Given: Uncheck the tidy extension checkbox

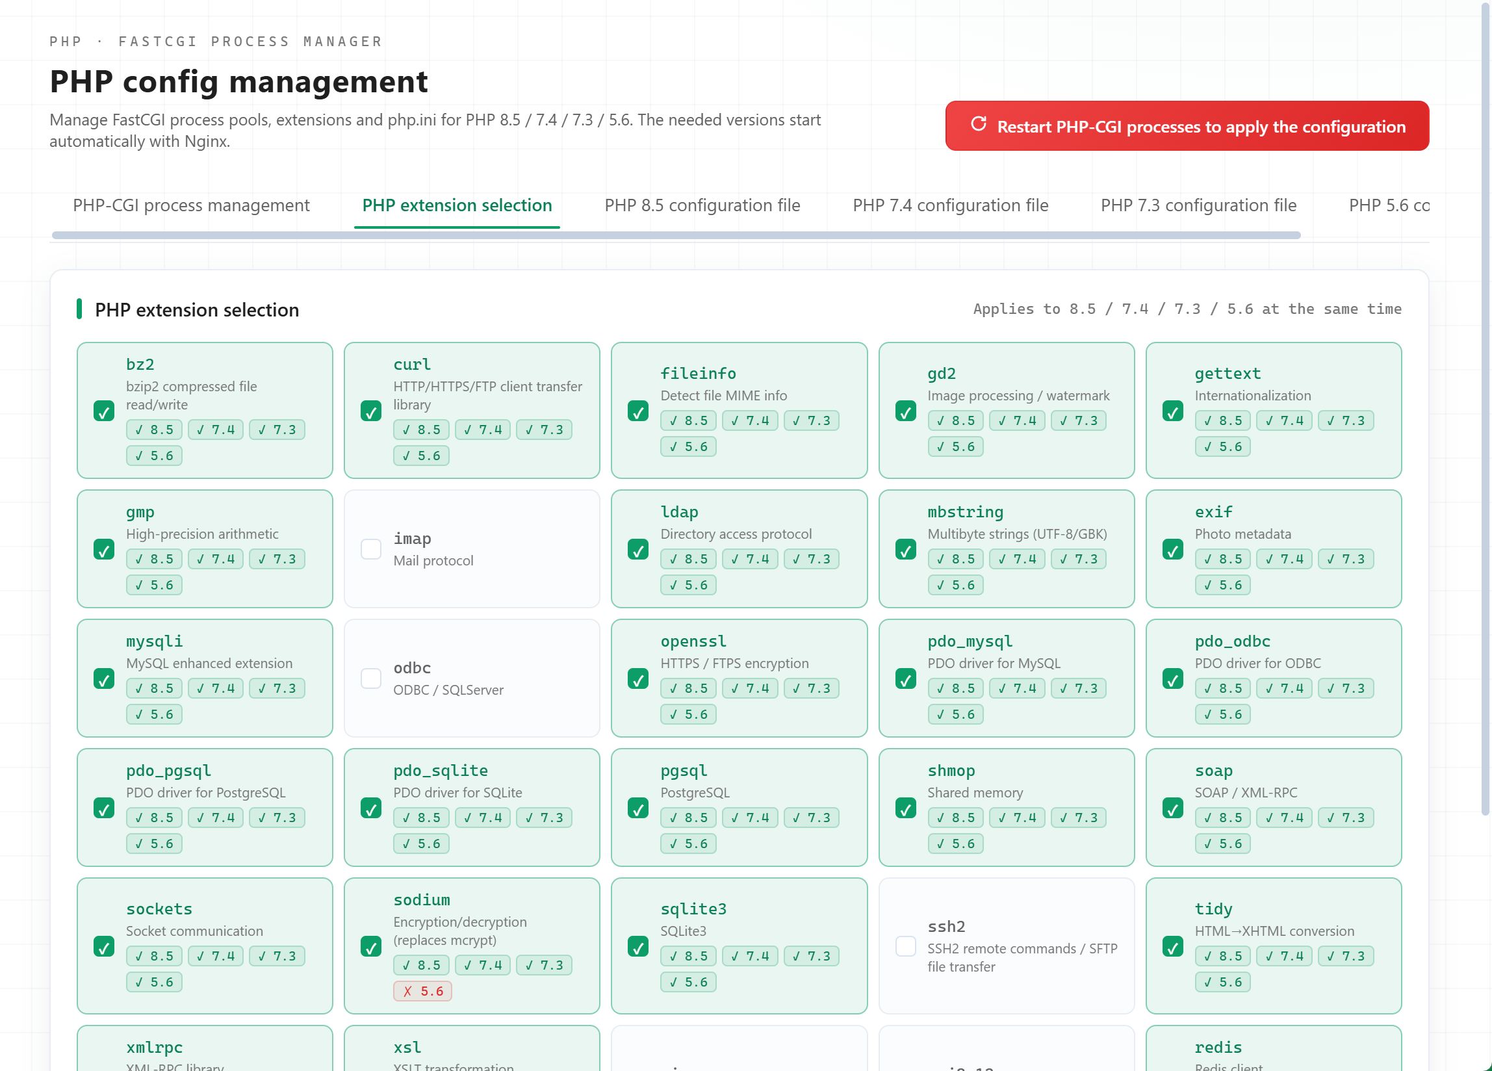Looking at the screenshot, I should coord(1173,947).
